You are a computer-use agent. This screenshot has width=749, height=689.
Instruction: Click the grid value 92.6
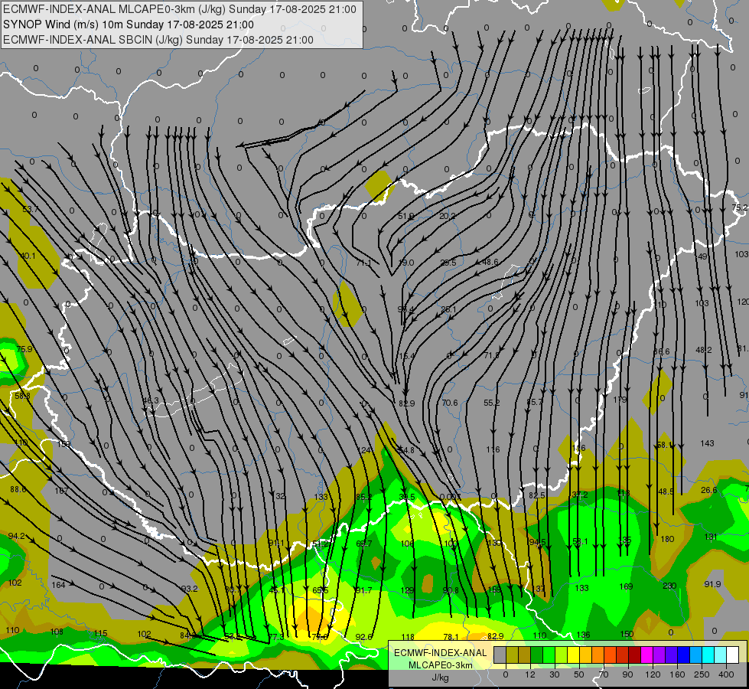[364, 637]
